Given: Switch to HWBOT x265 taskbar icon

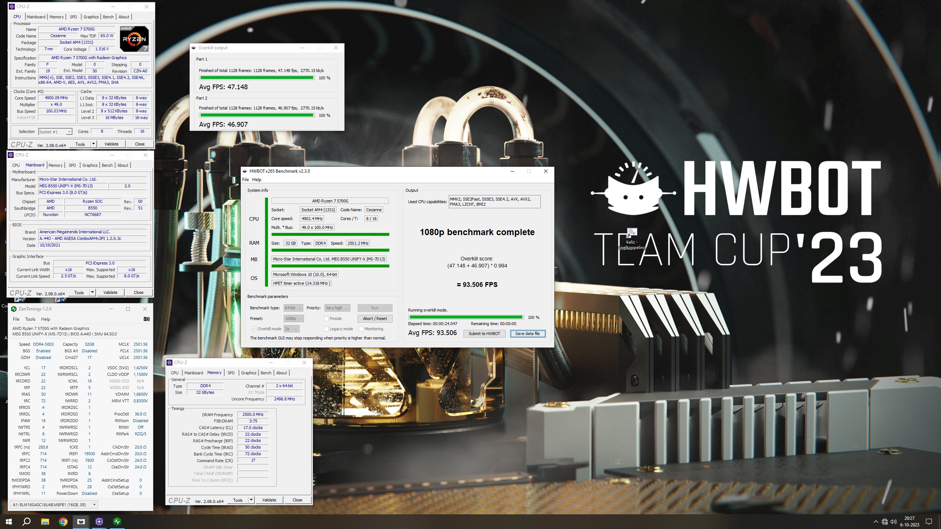Looking at the screenshot, I should click(81, 521).
